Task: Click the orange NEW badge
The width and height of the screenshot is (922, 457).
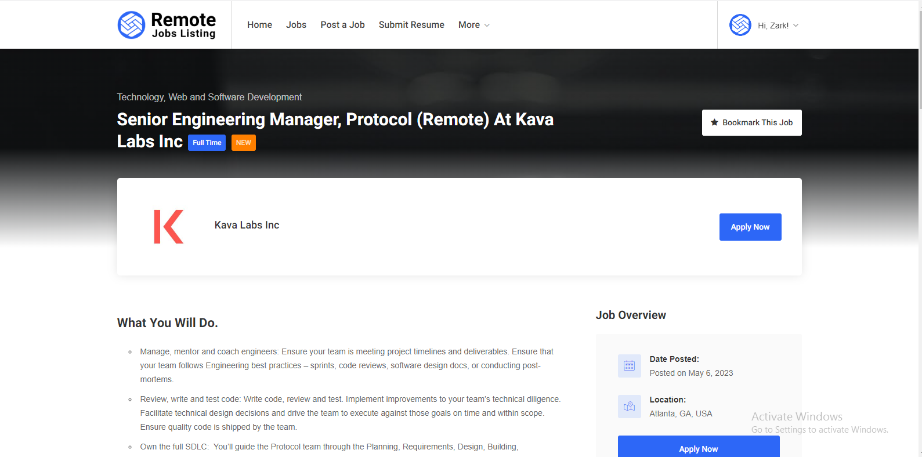Action: click(x=244, y=143)
